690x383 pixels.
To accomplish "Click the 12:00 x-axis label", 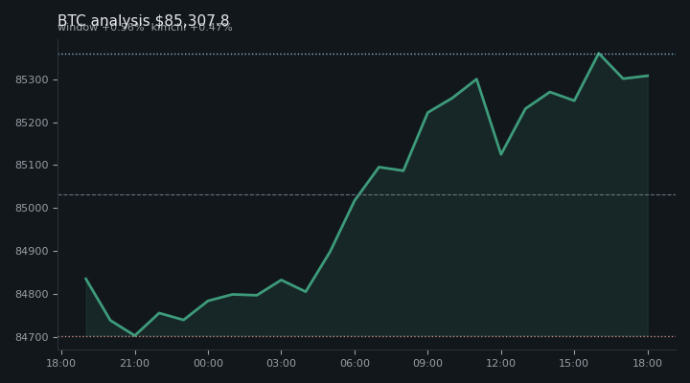I will click(501, 363).
